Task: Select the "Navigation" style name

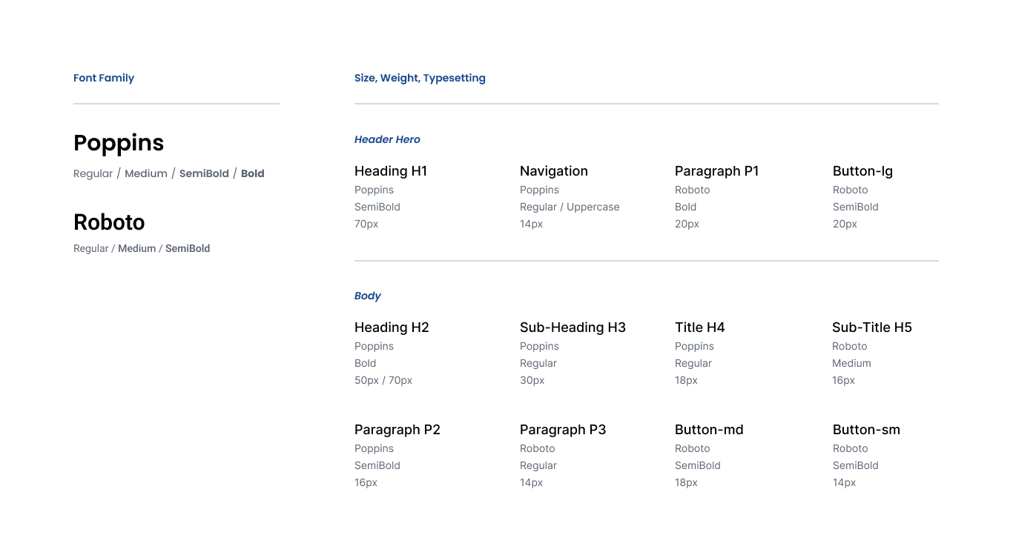Action: 554,171
